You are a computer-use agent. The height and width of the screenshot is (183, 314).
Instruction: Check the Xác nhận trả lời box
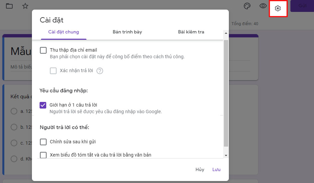tap(53, 71)
